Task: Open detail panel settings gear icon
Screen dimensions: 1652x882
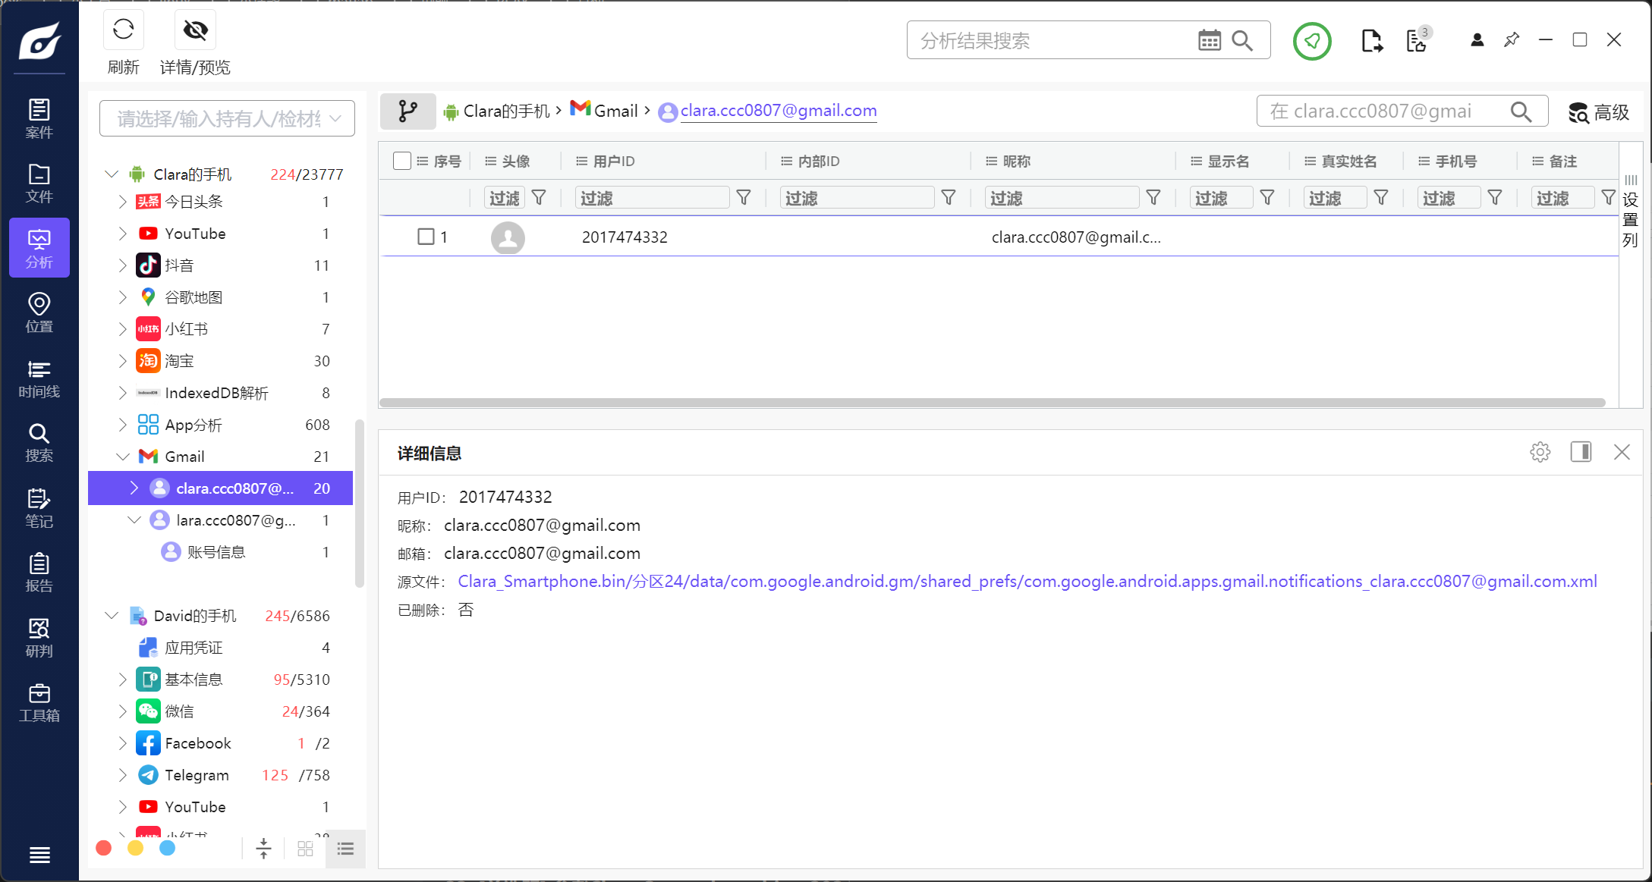Action: 1540,453
